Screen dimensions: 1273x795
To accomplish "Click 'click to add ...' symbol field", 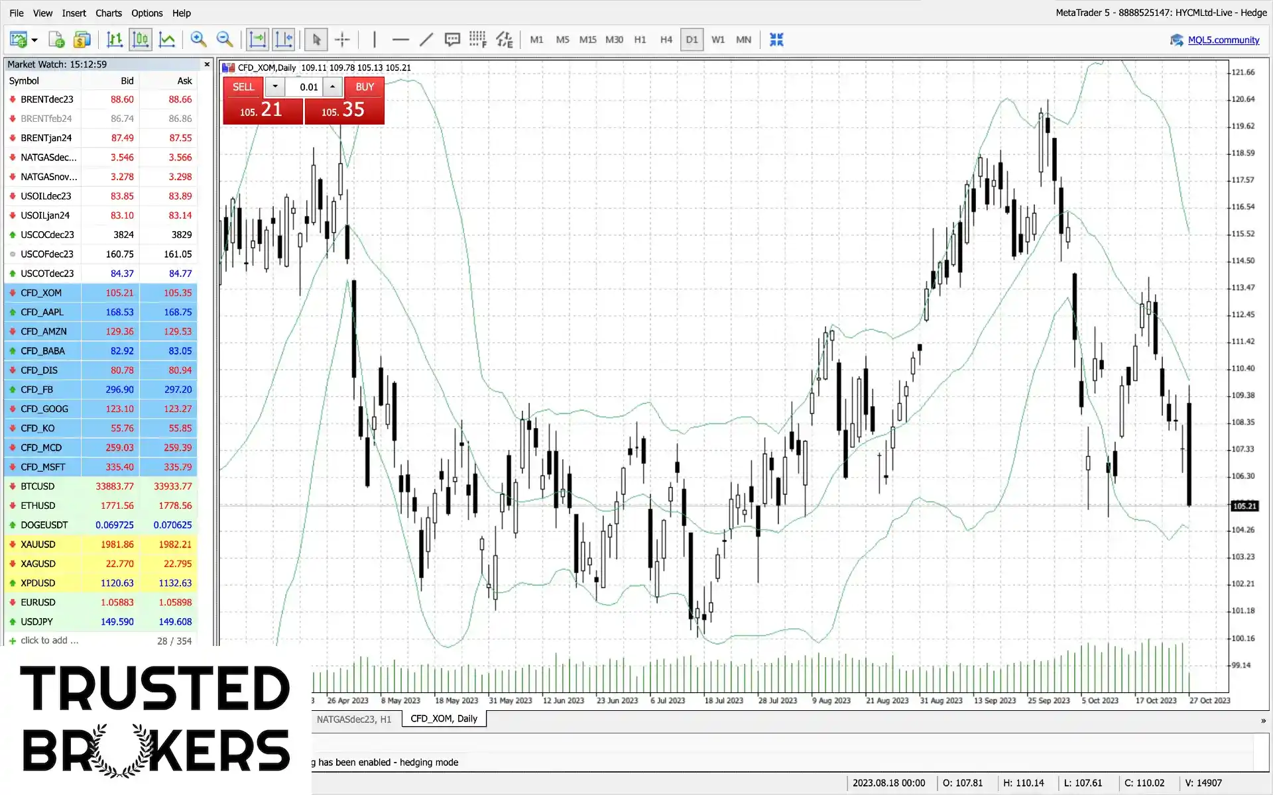I will click(x=49, y=641).
